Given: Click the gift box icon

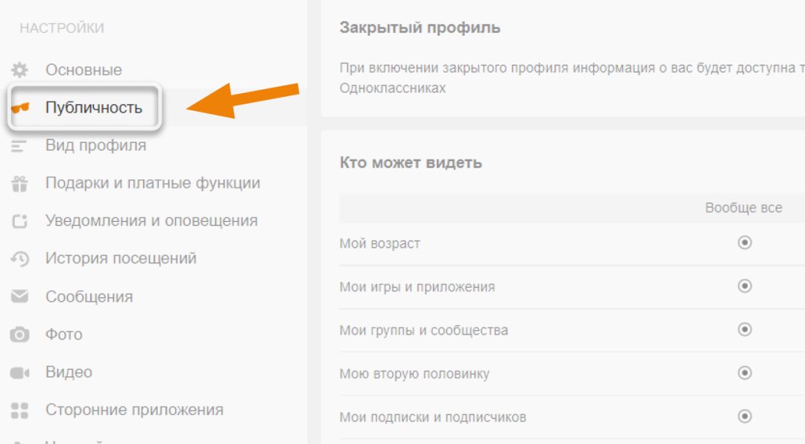Looking at the screenshot, I should pos(19,183).
